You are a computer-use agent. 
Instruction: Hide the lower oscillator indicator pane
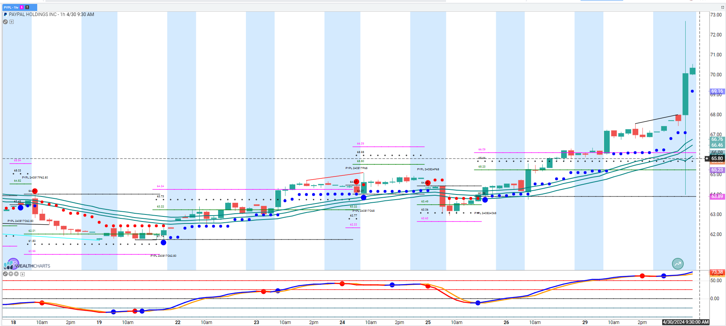coord(5,274)
